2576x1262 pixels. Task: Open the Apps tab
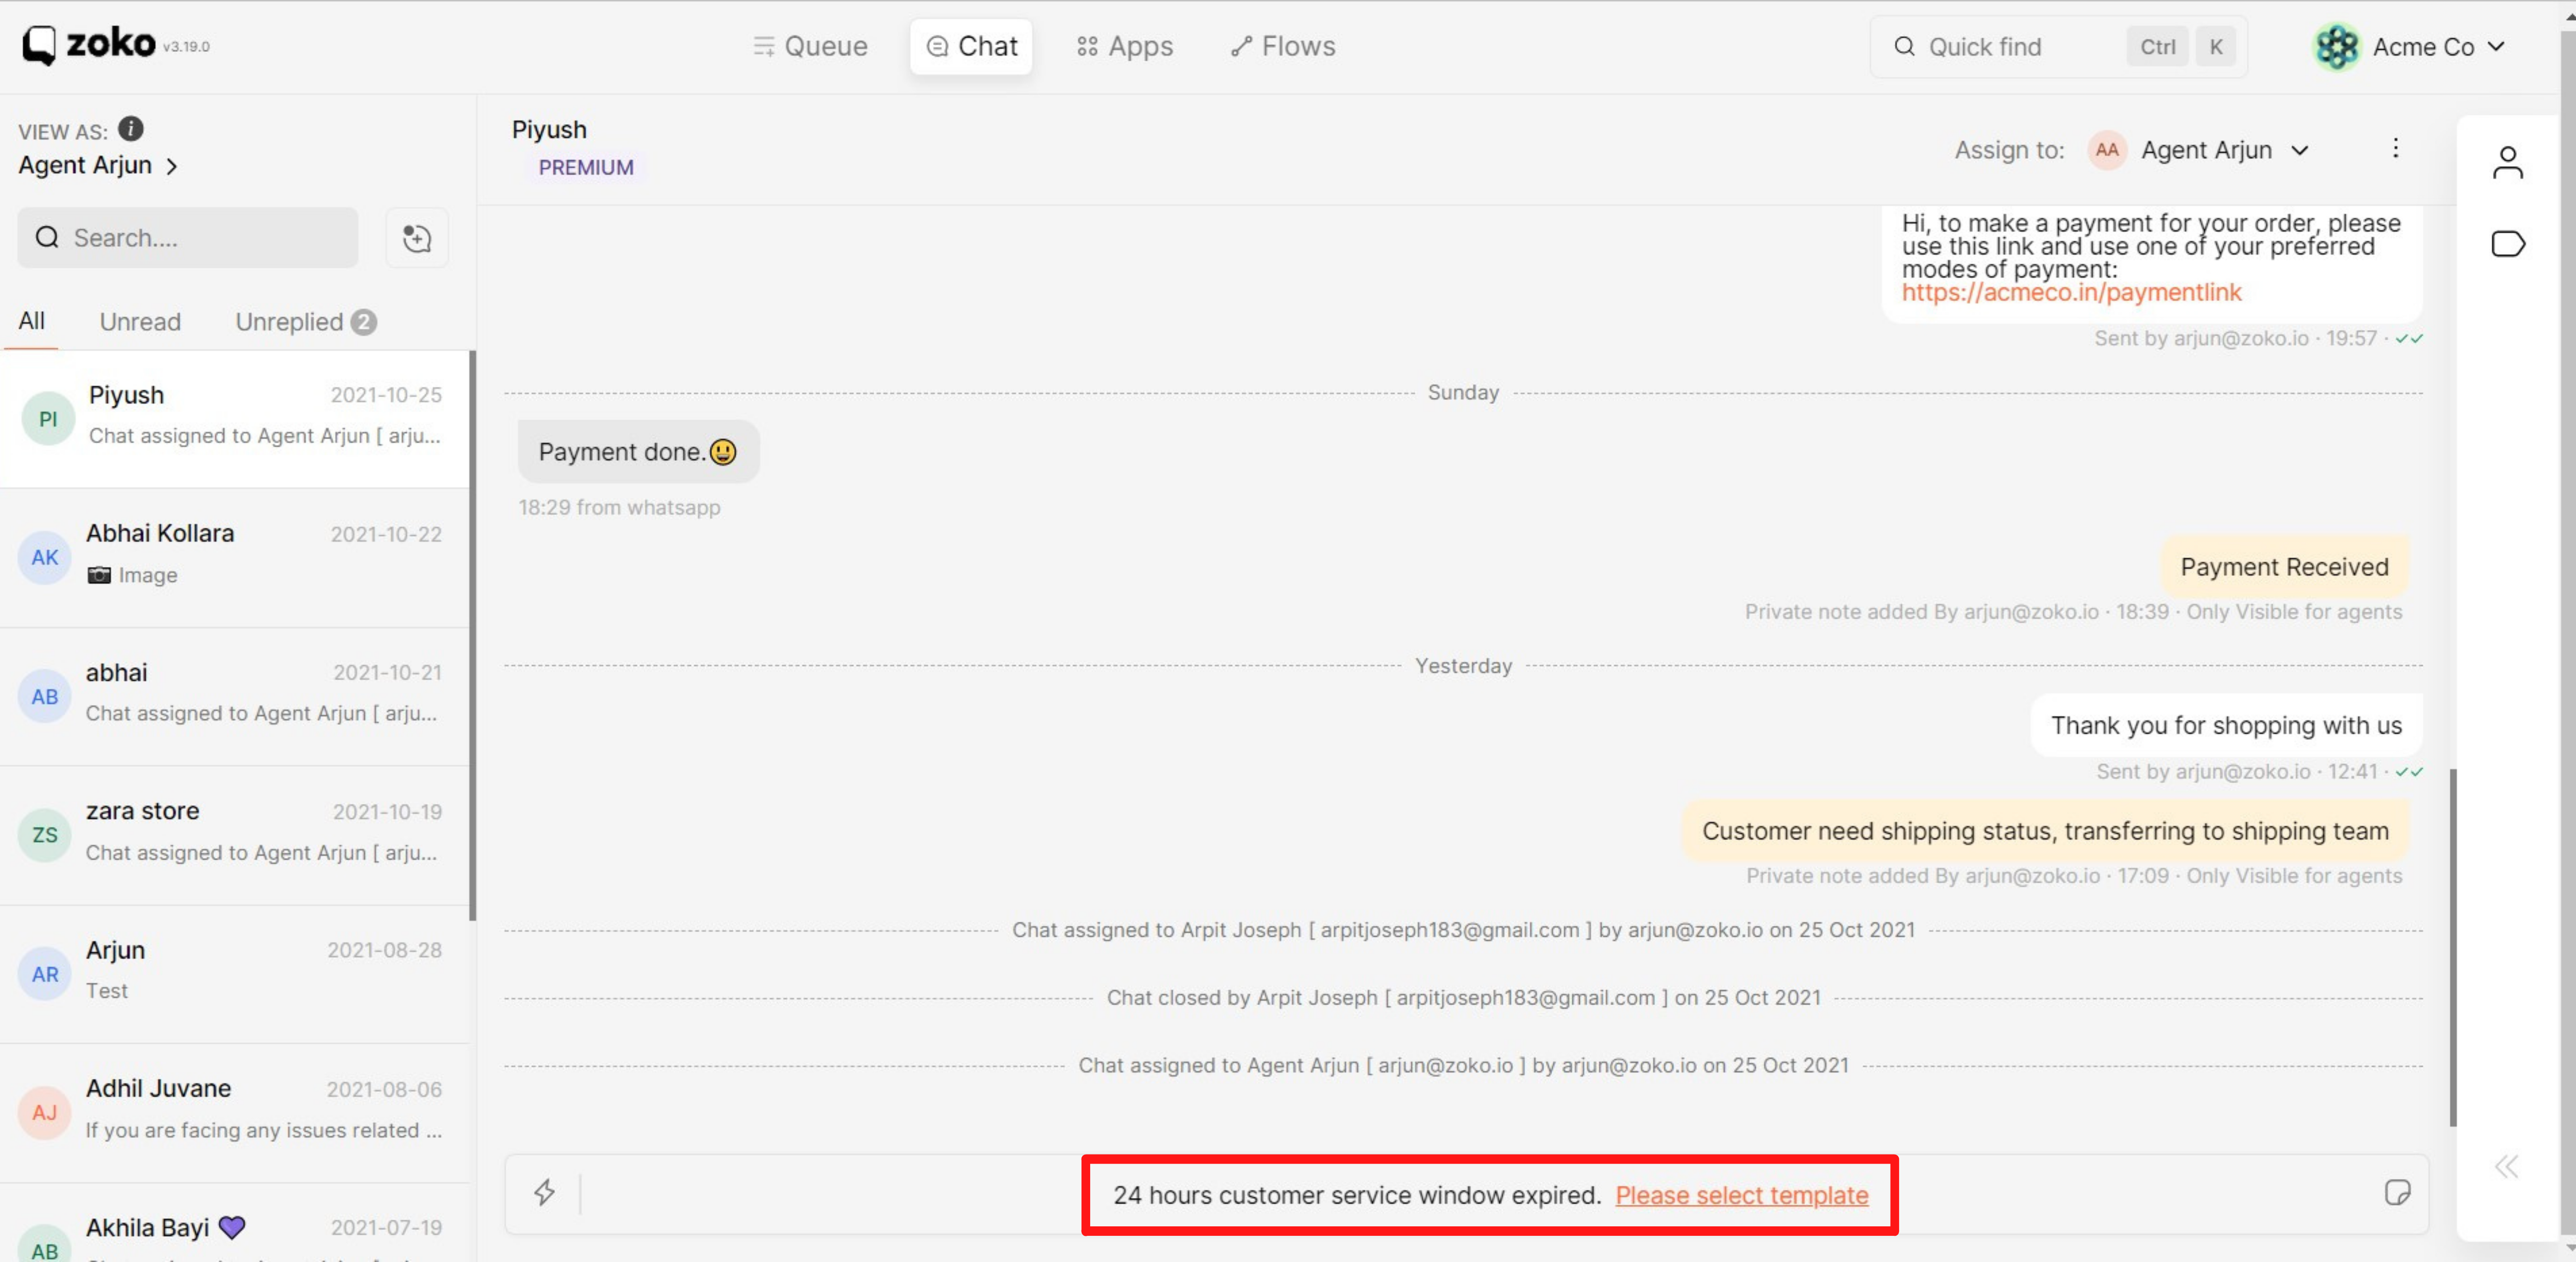[x=1125, y=47]
